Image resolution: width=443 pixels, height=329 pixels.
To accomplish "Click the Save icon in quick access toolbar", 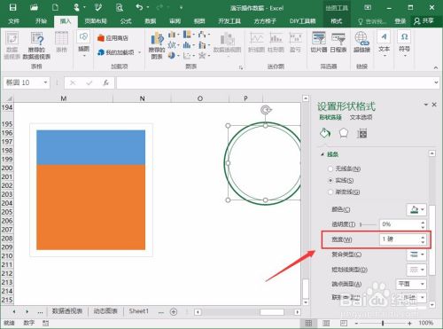I will pos(12,7).
